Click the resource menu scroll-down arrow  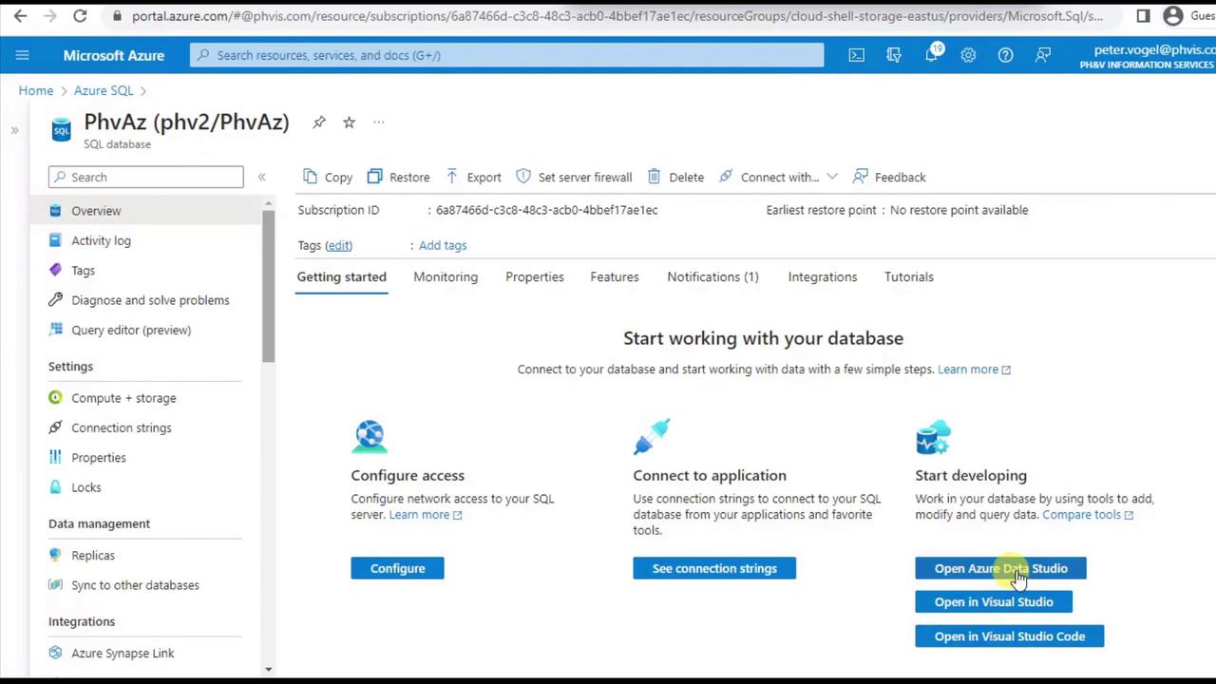(269, 670)
